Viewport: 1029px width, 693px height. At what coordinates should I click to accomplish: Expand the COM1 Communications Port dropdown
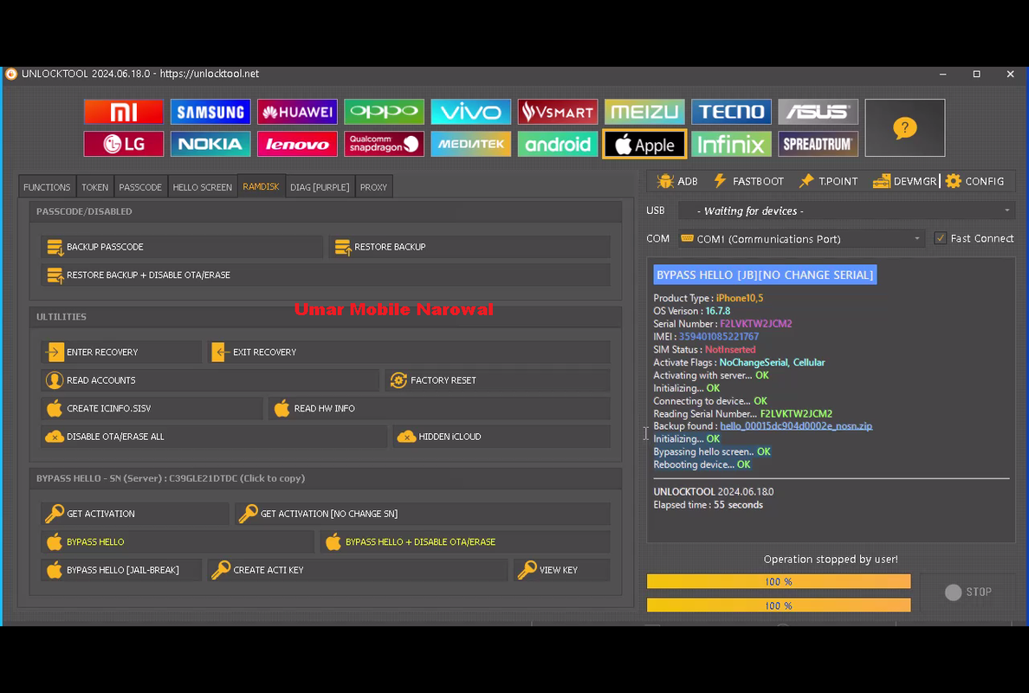coord(801,239)
